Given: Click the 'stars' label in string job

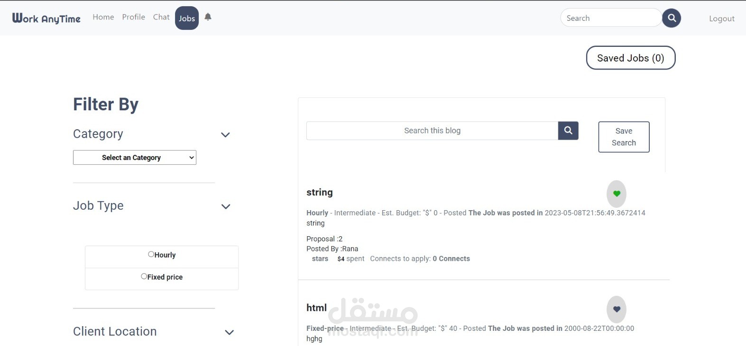Looking at the screenshot, I should 320,258.
